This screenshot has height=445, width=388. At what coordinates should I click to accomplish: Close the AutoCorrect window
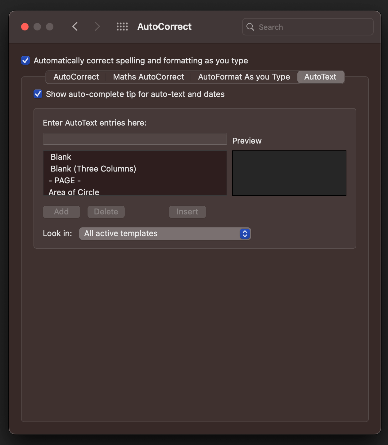pyautogui.click(x=25, y=27)
